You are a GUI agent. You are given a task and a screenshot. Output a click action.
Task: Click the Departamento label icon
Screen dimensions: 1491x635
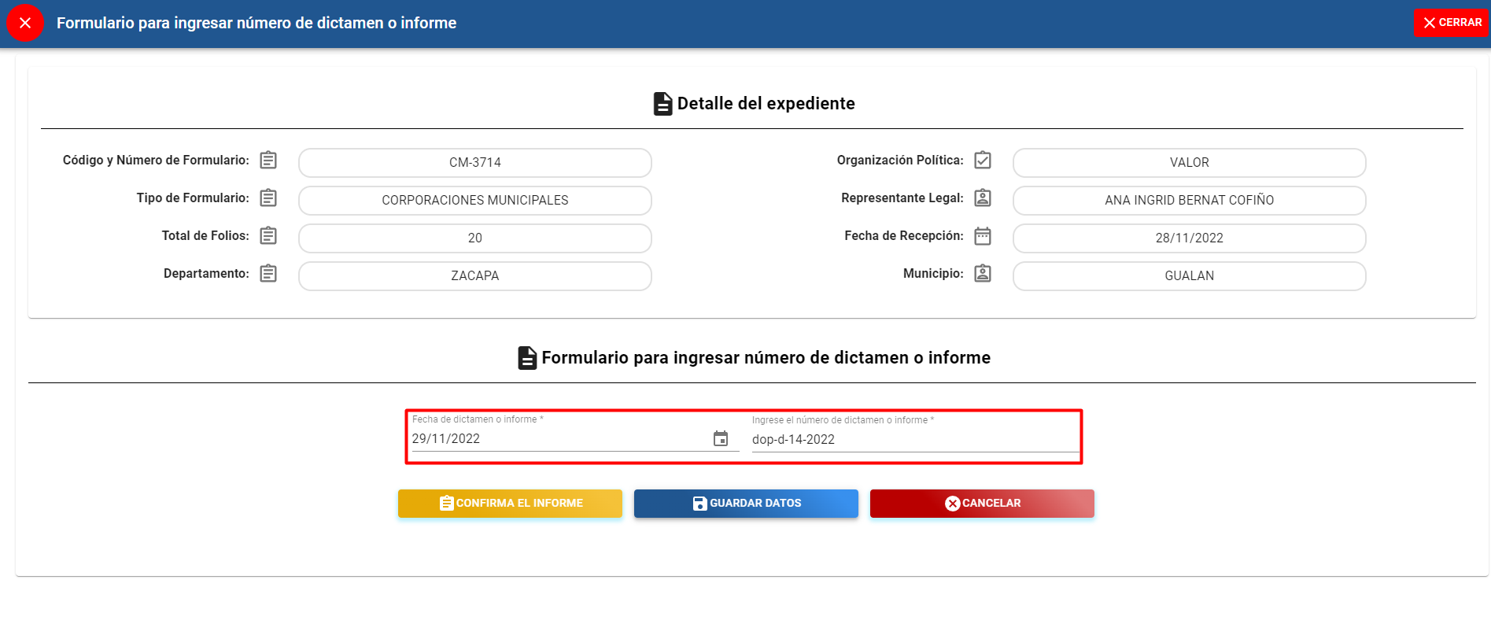click(268, 274)
